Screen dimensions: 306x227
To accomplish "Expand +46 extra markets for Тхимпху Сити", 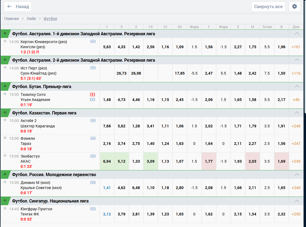I will (296, 100).
